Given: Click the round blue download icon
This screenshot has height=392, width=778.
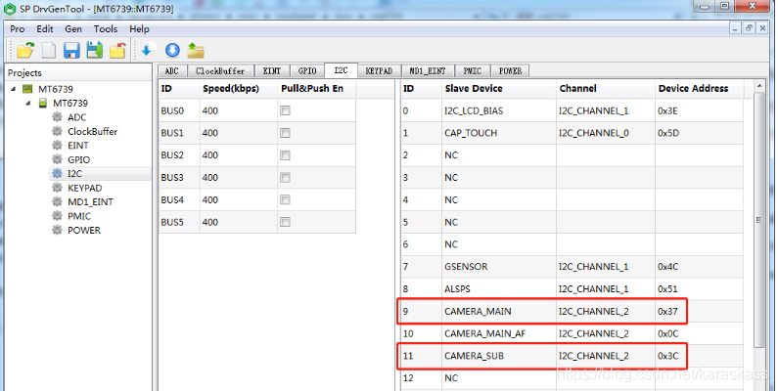Looking at the screenshot, I should [172, 50].
